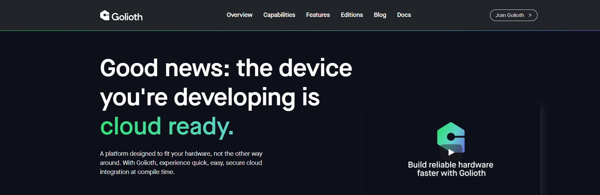Click the 'A platform designed to fit' paragraph
The height and width of the screenshot is (195, 600).
[x=181, y=163]
